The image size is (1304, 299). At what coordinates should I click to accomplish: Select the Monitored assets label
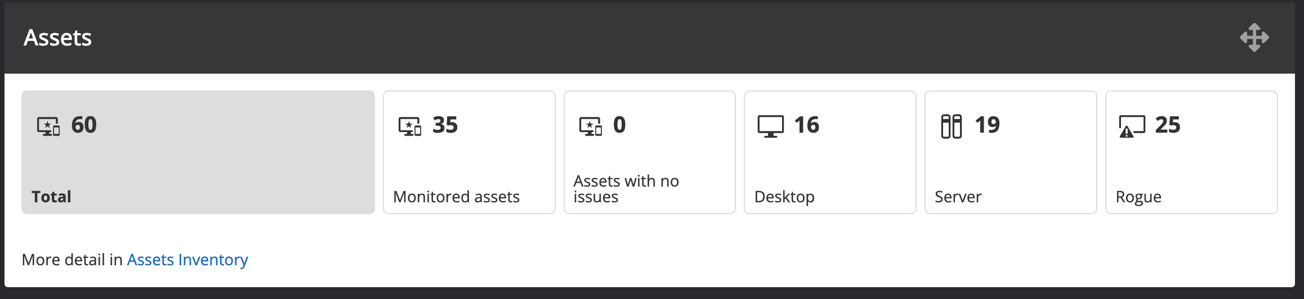point(456,197)
